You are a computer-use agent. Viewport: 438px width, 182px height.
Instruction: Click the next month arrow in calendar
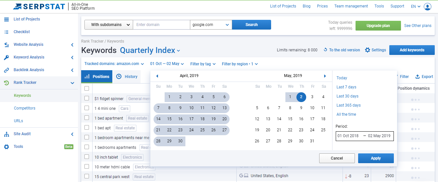pos(325,76)
